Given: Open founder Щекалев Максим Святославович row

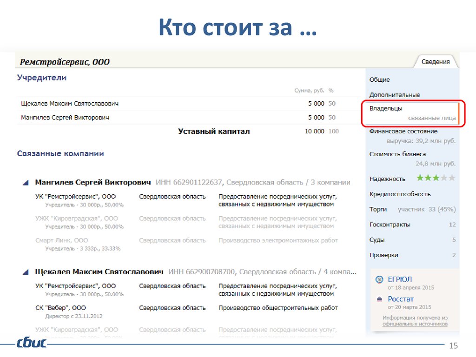Looking at the screenshot, I should [x=70, y=104].
